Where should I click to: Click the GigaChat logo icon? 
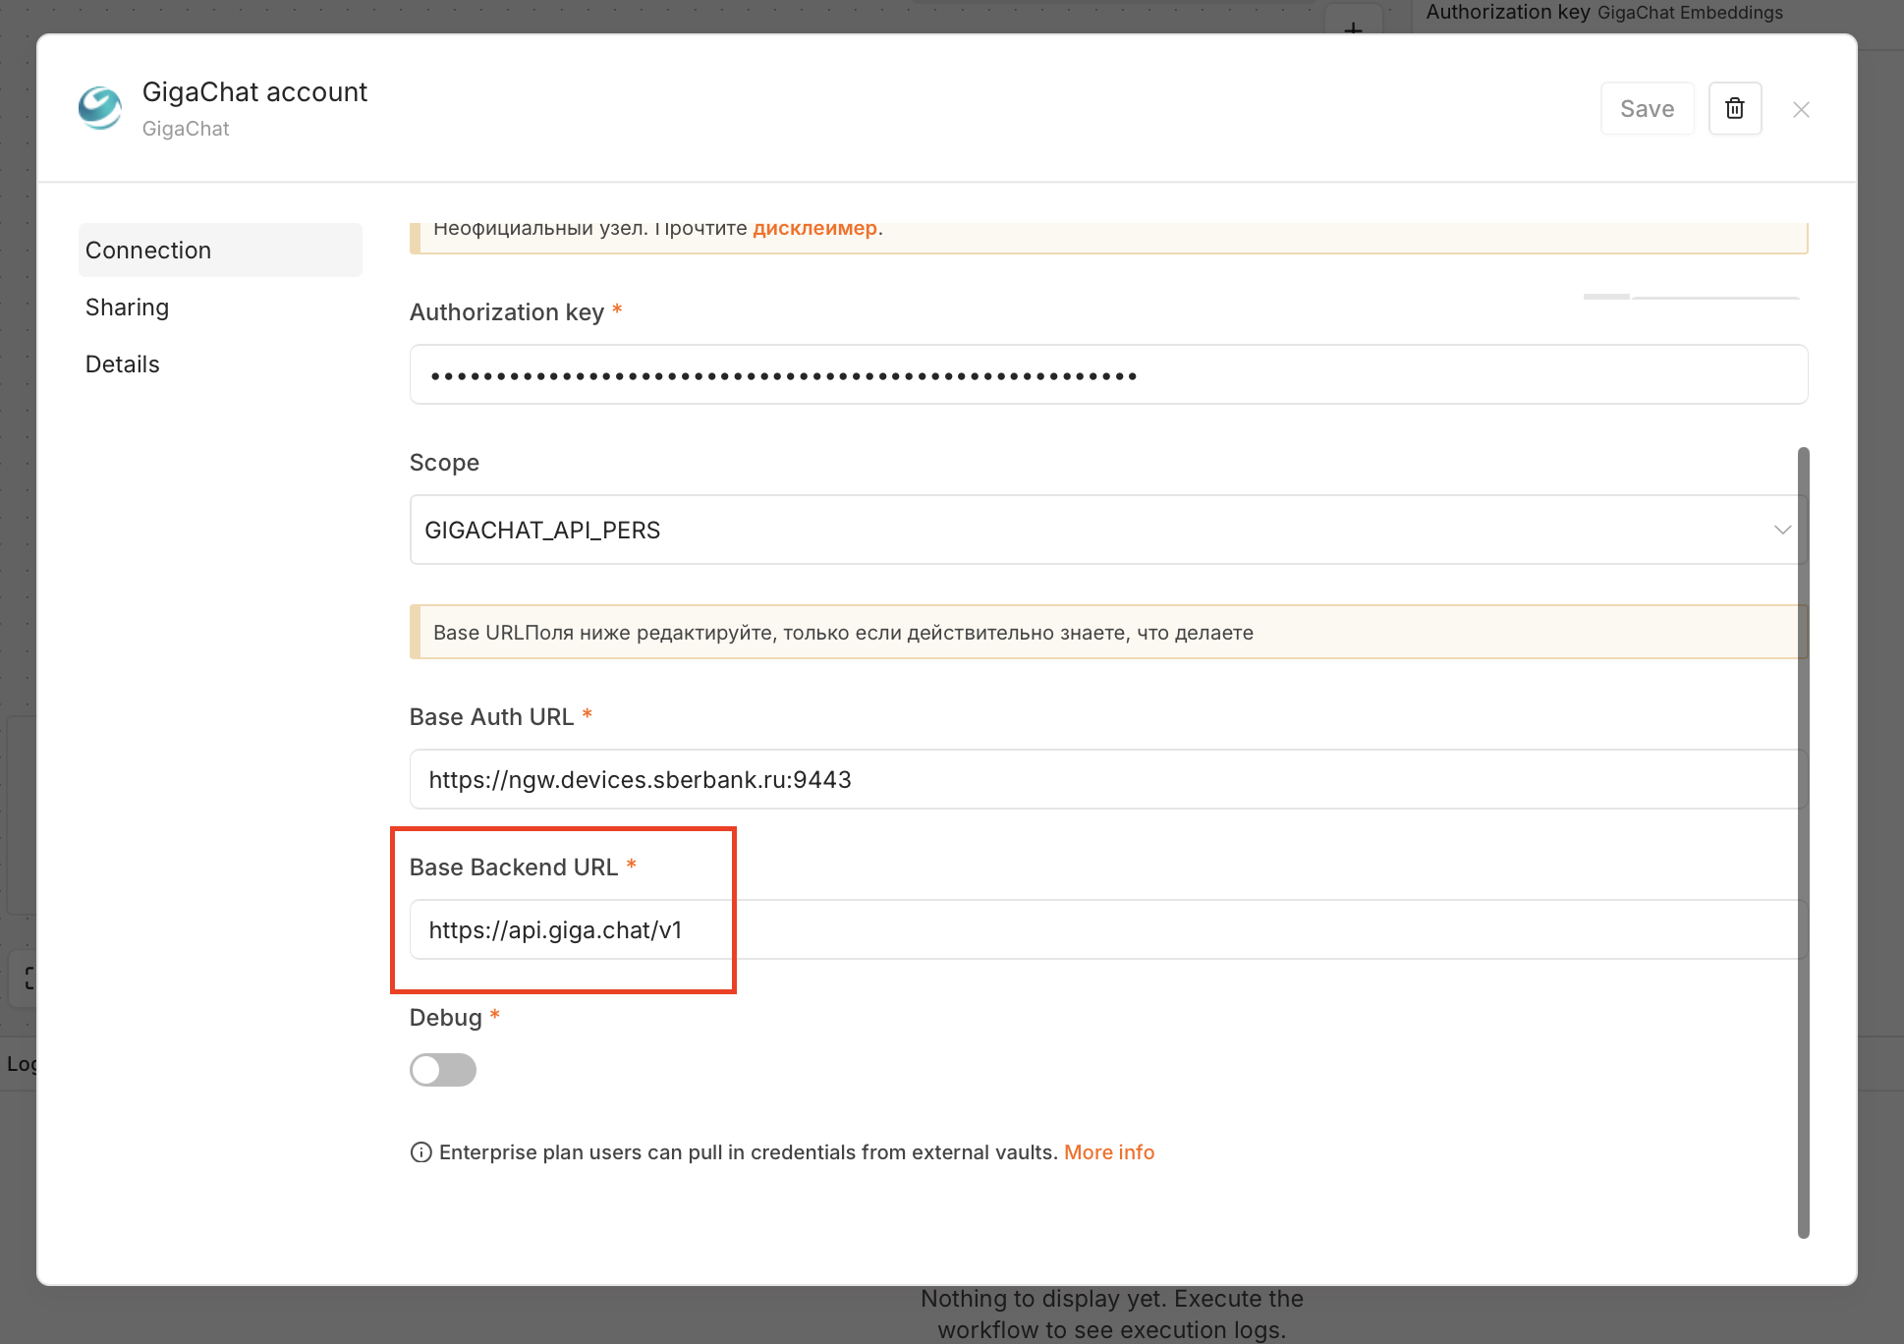(x=100, y=108)
